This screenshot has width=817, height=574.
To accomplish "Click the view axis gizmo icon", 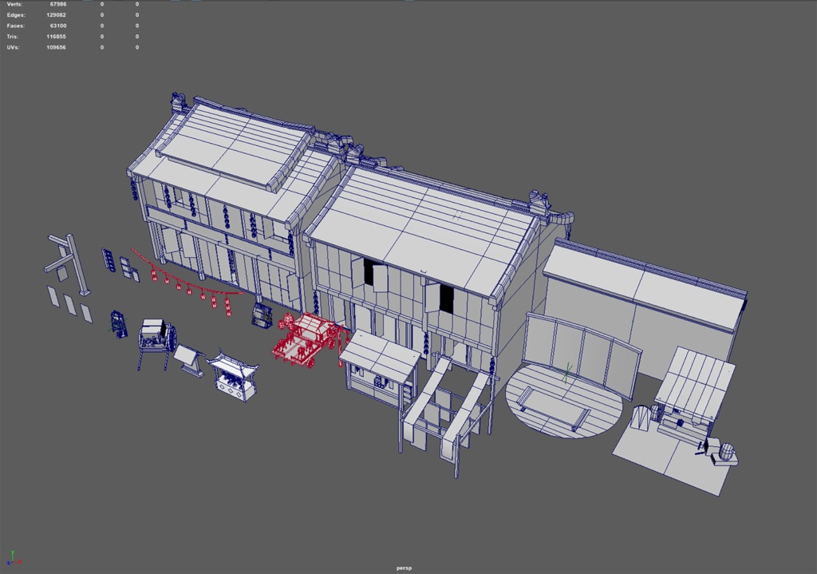I will pyautogui.click(x=14, y=558).
